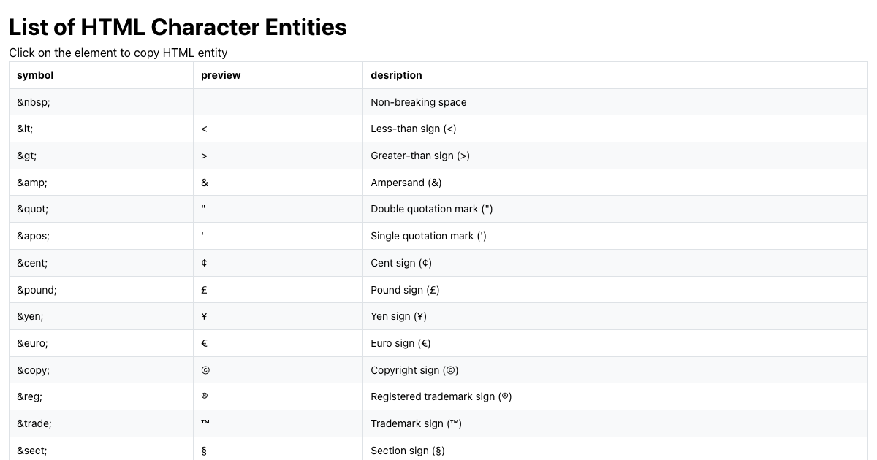Copy the &lt; entity code
Viewport: 877px width, 460px height.
click(x=26, y=129)
